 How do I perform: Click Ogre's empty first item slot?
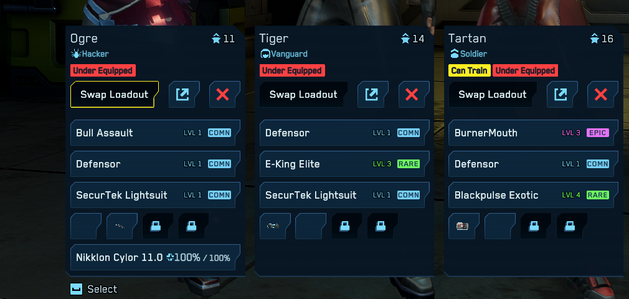pyautogui.click(x=86, y=226)
